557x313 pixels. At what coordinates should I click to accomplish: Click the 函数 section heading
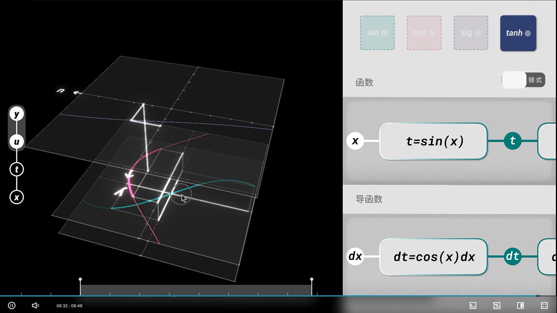364,82
